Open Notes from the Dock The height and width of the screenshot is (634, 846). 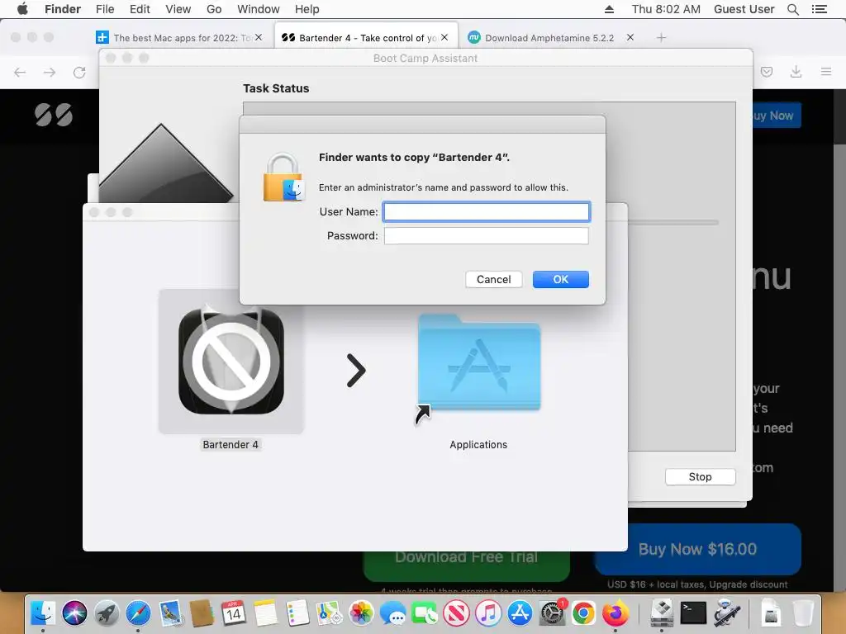pyautogui.click(x=265, y=613)
